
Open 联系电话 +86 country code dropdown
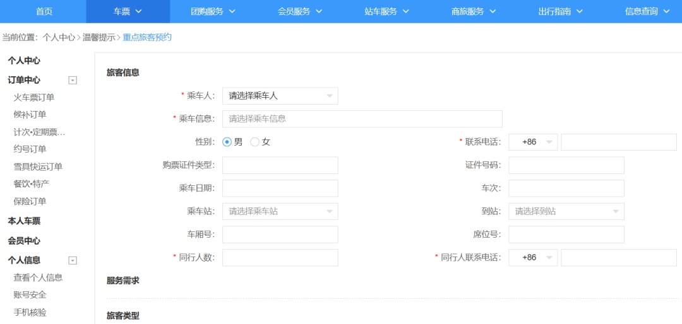pos(533,142)
